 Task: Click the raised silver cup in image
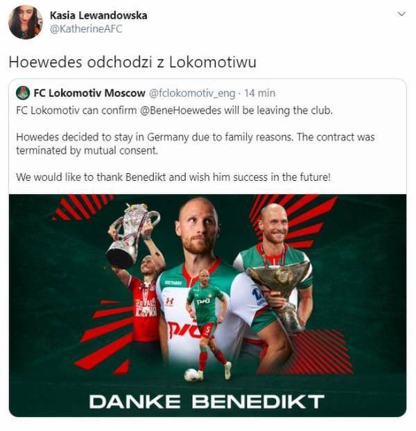(132, 236)
